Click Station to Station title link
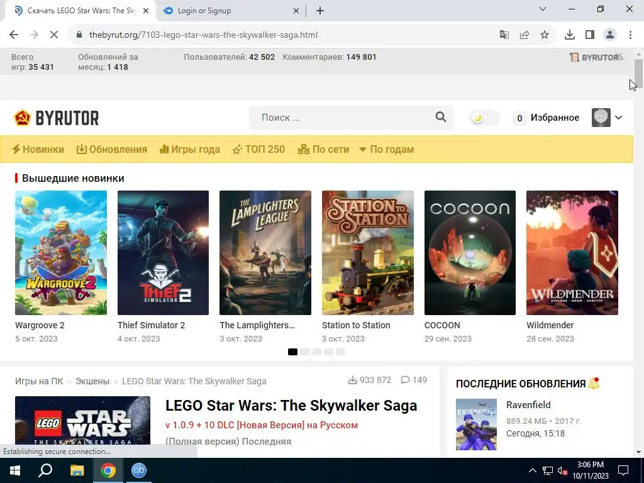The image size is (644, 483). coord(356,325)
